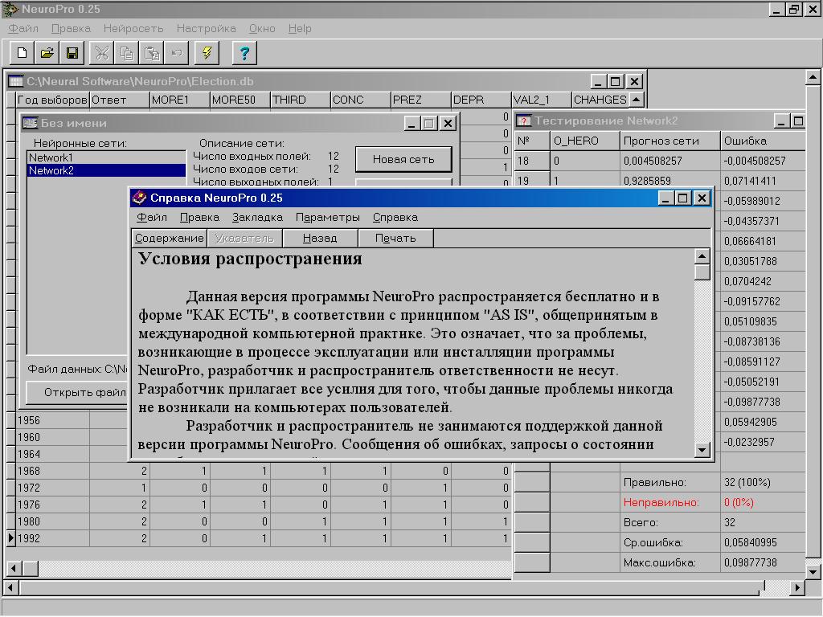Open the Настройка menu in main window
This screenshot has height=617, width=823.
[206, 28]
